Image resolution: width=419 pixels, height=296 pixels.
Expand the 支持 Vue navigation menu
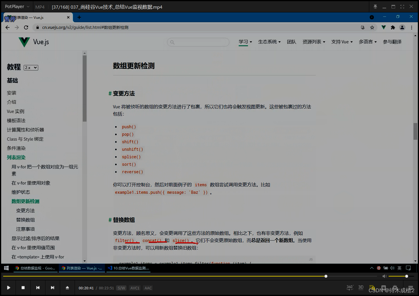[x=342, y=42]
